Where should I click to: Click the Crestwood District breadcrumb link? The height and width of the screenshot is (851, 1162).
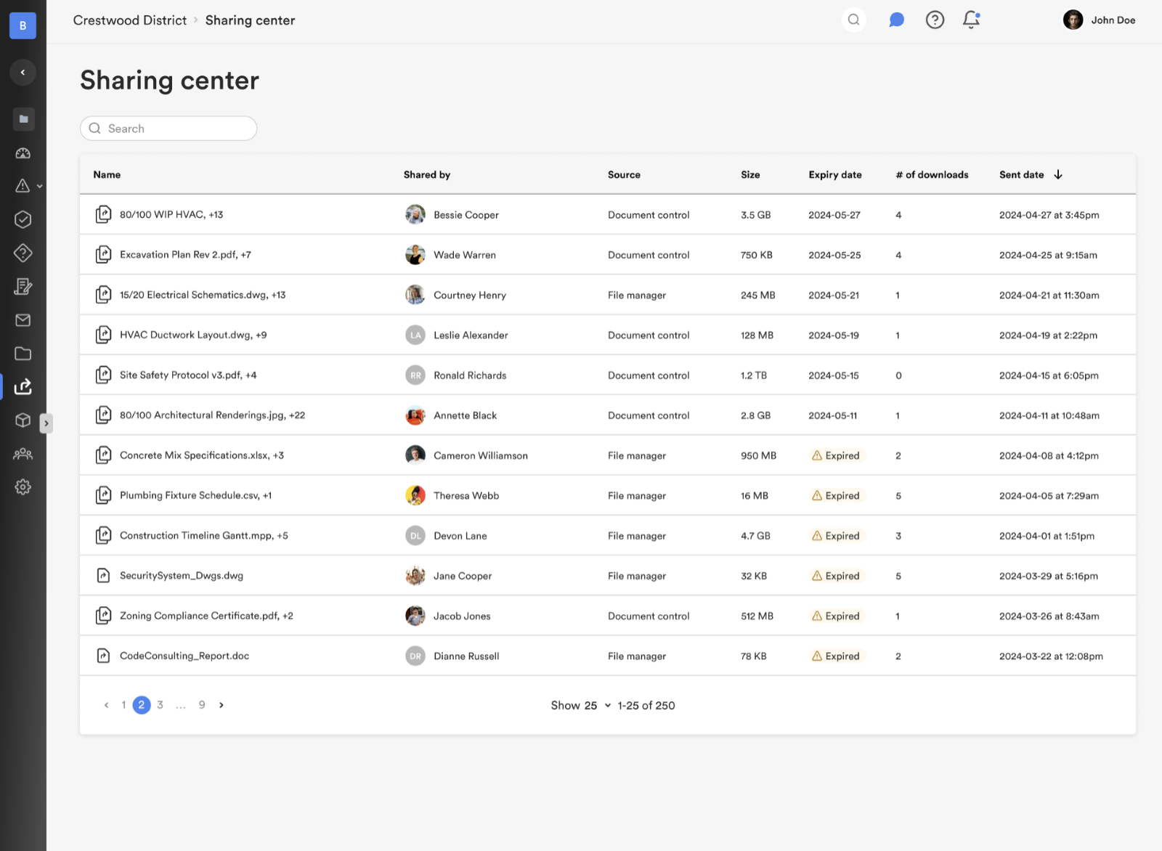[130, 20]
